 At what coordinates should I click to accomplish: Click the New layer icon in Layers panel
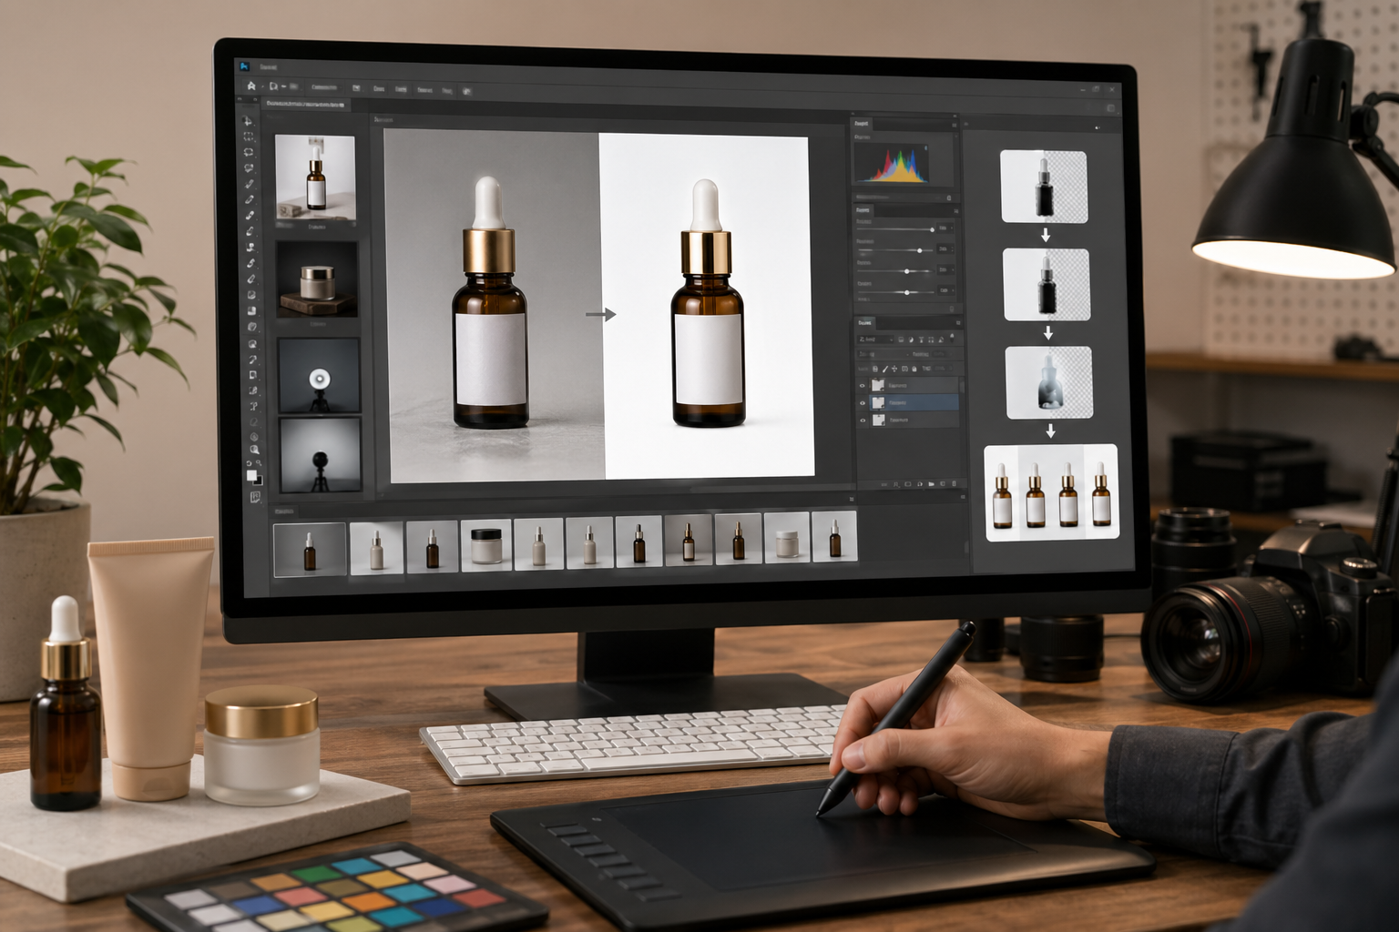[x=943, y=484]
